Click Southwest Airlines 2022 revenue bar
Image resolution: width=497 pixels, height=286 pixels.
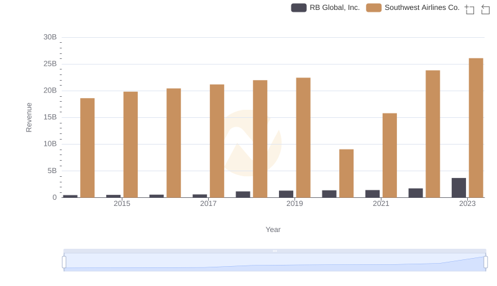(433, 134)
